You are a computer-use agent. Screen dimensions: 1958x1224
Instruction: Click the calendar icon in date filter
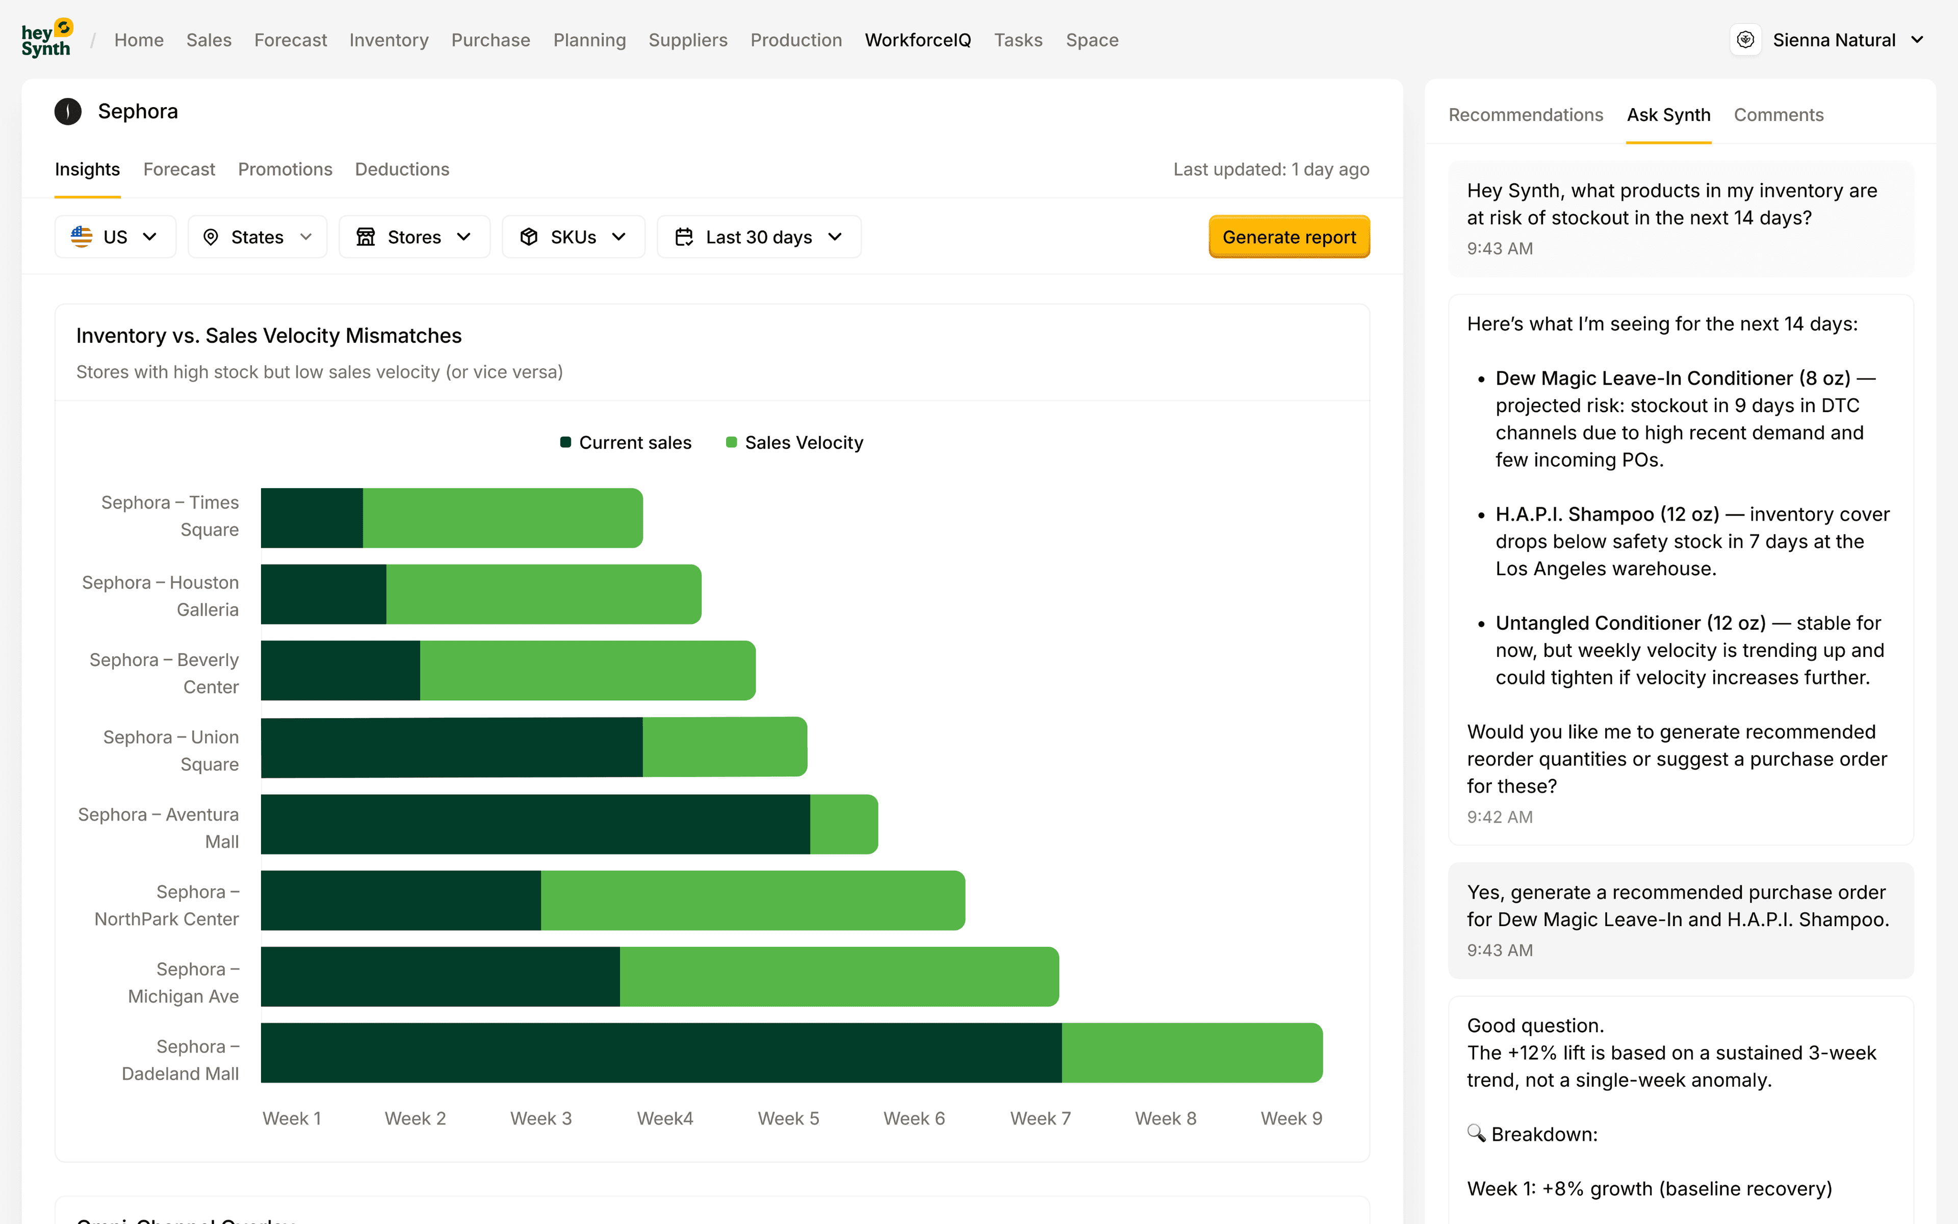[684, 236]
